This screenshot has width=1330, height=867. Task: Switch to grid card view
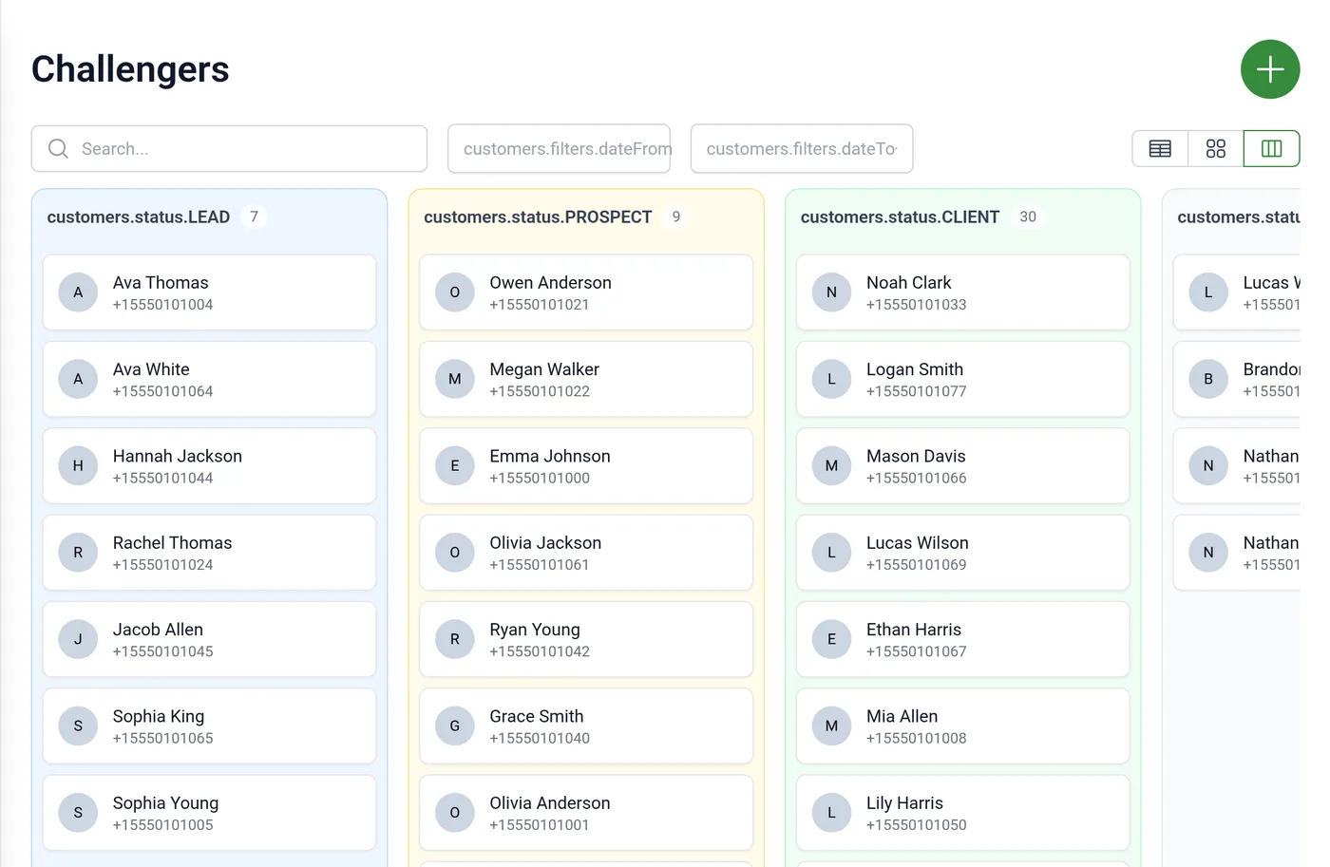(x=1216, y=149)
